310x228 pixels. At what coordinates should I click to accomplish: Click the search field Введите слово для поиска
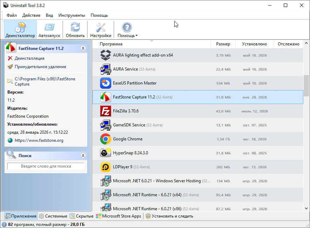(46, 166)
